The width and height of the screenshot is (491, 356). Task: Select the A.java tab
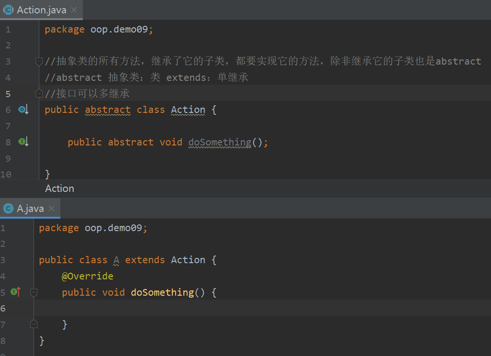click(x=30, y=209)
